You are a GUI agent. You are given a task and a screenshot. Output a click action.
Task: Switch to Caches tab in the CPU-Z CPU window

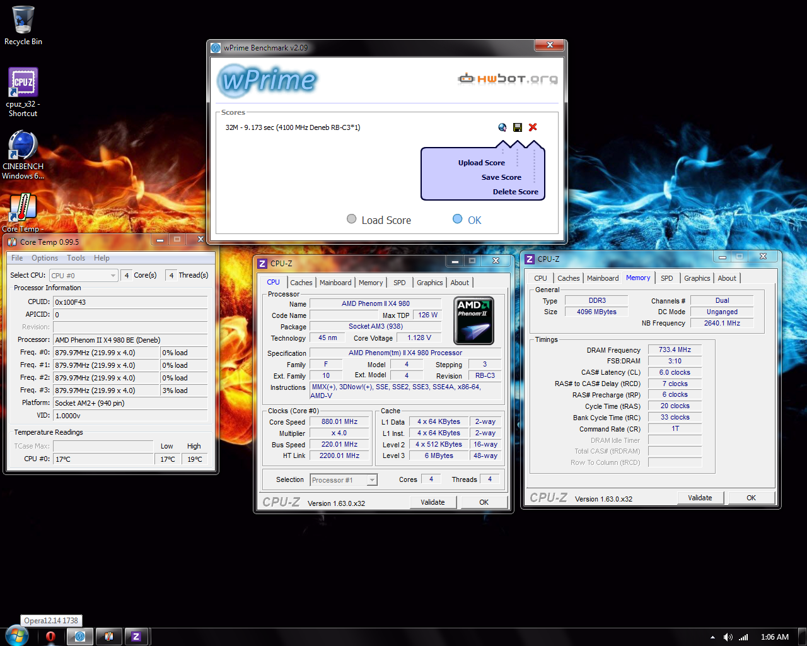tap(301, 283)
